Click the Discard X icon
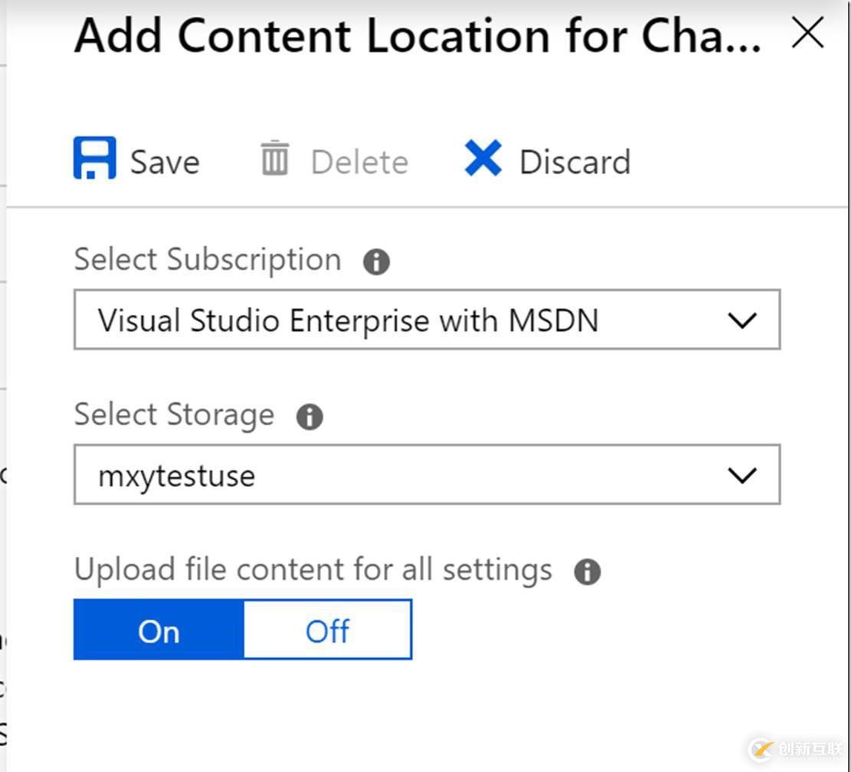 [483, 159]
